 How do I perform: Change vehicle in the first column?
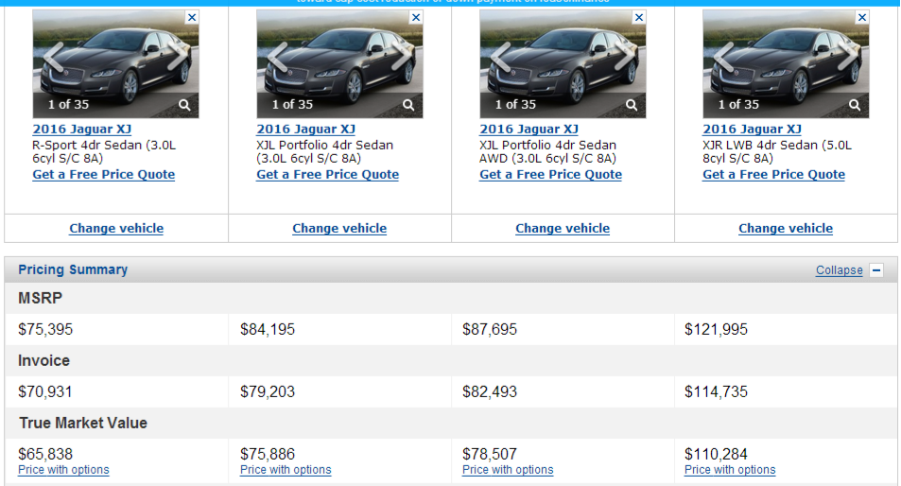pyautogui.click(x=116, y=228)
